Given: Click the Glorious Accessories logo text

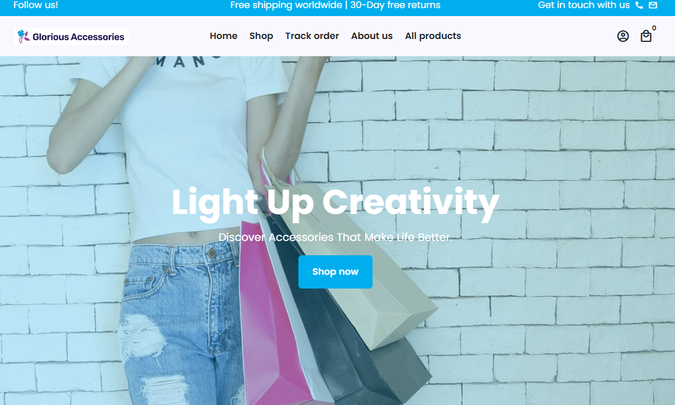Looking at the screenshot, I should [x=78, y=37].
